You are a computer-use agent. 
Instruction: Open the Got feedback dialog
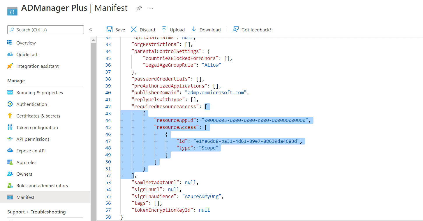pyautogui.click(x=252, y=29)
